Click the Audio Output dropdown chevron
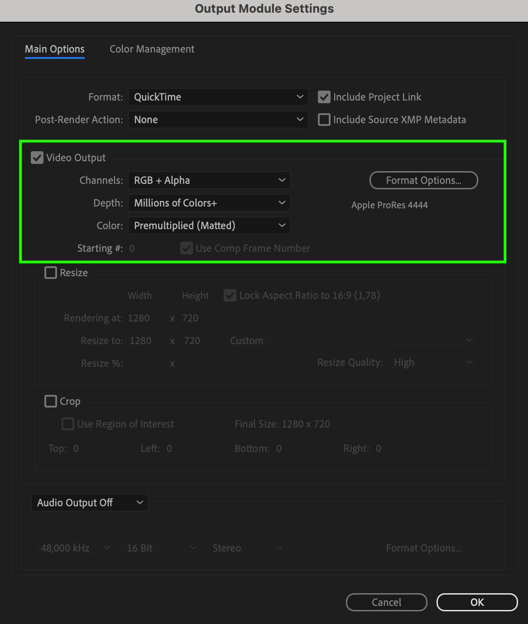Image resolution: width=528 pixels, height=624 pixels. point(139,503)
